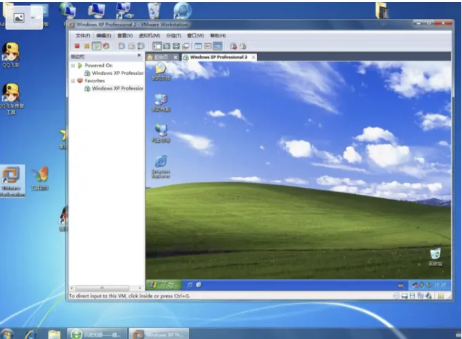462x339 pixels.
Task: Click the 17:37 clock in the XP tray
Action: point(440,285)
